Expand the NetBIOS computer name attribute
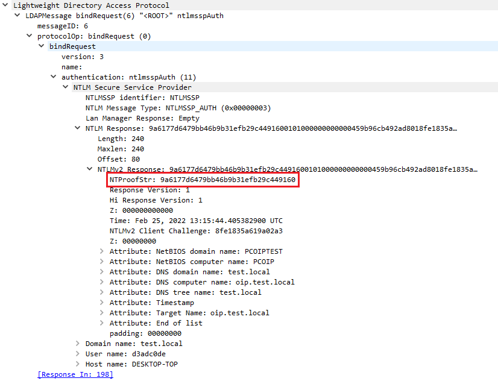 [102, 261]
